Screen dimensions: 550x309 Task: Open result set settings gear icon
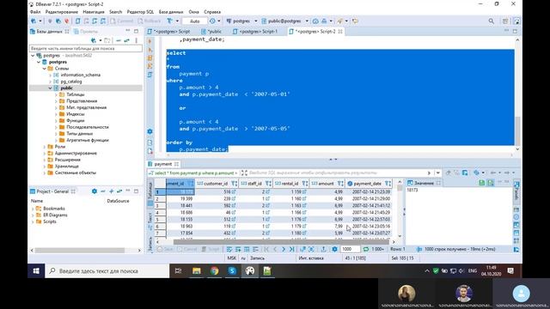(x=334, y=249)
